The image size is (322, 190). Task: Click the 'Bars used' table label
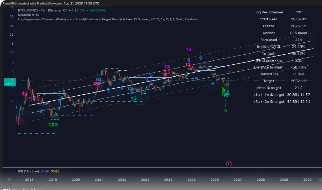[269, 40]
